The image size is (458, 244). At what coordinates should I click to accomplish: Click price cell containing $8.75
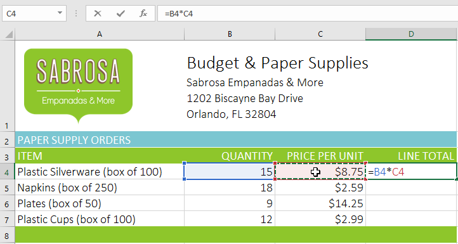point(320,172)
